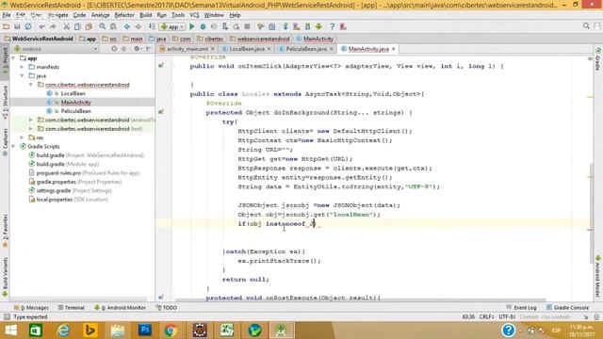Click the Debug app bug icon

[204, 26]
